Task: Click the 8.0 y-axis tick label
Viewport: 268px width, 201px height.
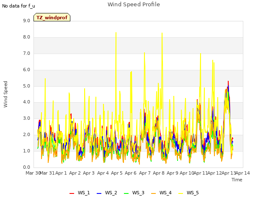Action: tap(26, 37)
